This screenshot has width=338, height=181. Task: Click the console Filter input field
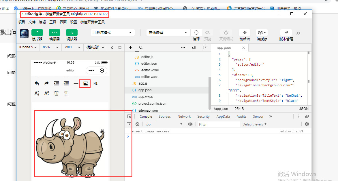click(x=219, y=124)
